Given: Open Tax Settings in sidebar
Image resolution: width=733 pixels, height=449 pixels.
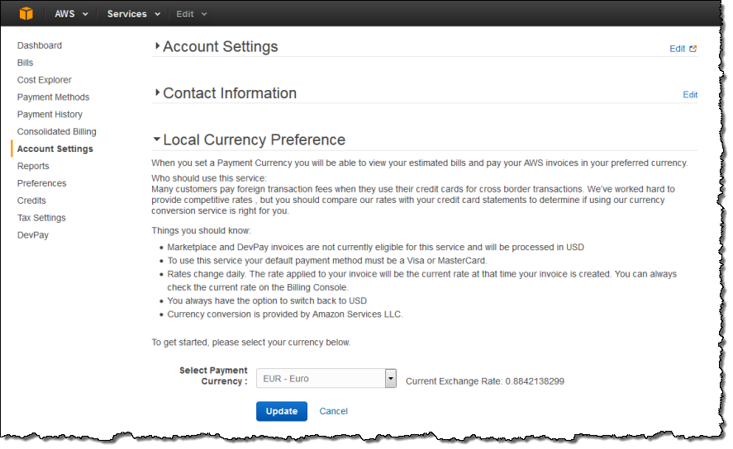Looking at the screenshot, I should click(x=41, y=218).
